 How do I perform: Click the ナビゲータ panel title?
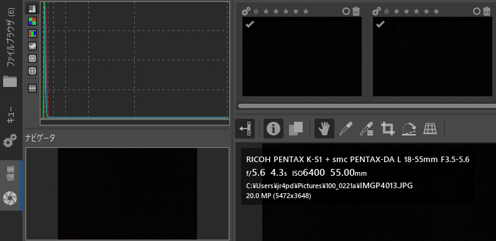[x=40, y=138]
